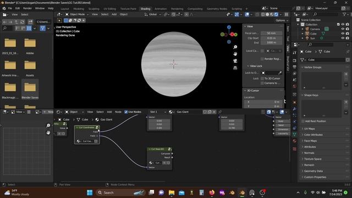The image size is (352, 198).
Task: Switch to solid viewport shading
Action: (x=267, y=14)
